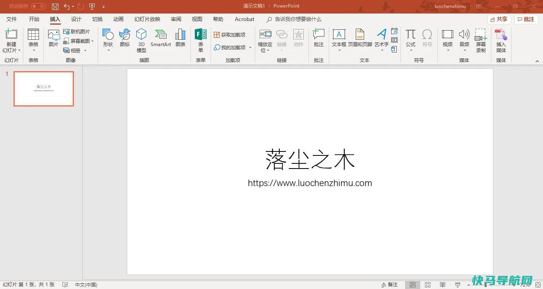Open Header and Footer (页眉和页脚)
Screen dimensions: 543x289
point(360,39)
